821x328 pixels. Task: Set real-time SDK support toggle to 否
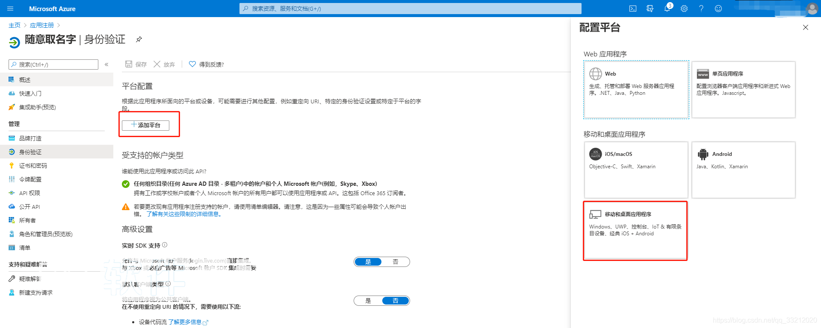click(x=395, y=262)
